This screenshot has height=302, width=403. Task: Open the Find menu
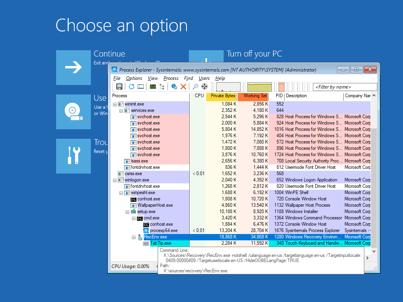pos(188,78)
